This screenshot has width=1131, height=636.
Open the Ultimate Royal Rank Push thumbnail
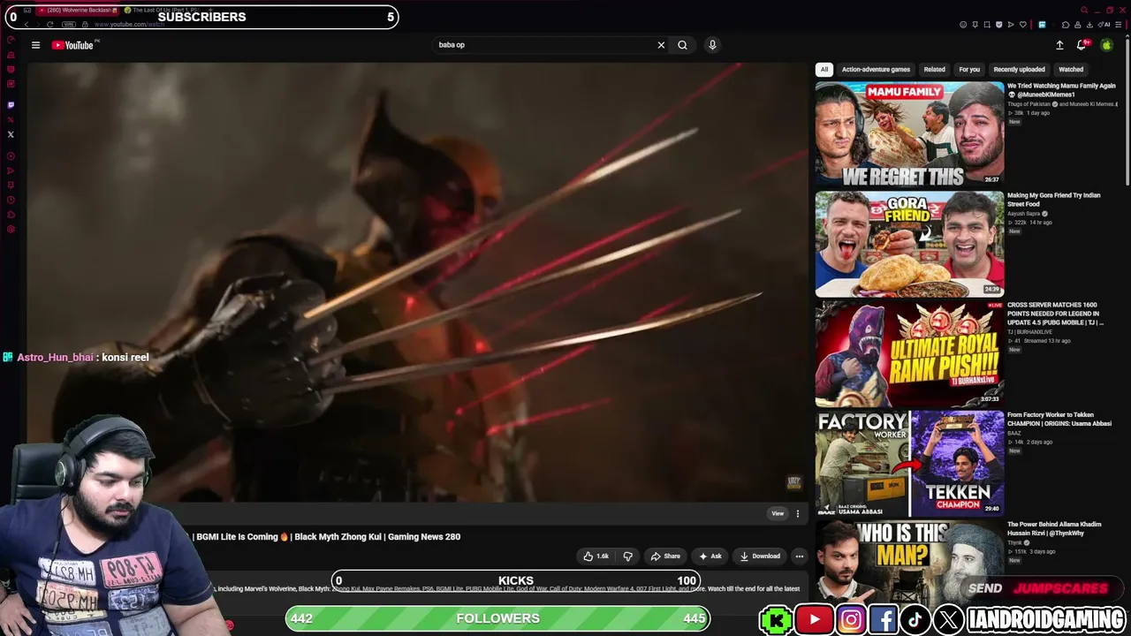pos(909,353)
